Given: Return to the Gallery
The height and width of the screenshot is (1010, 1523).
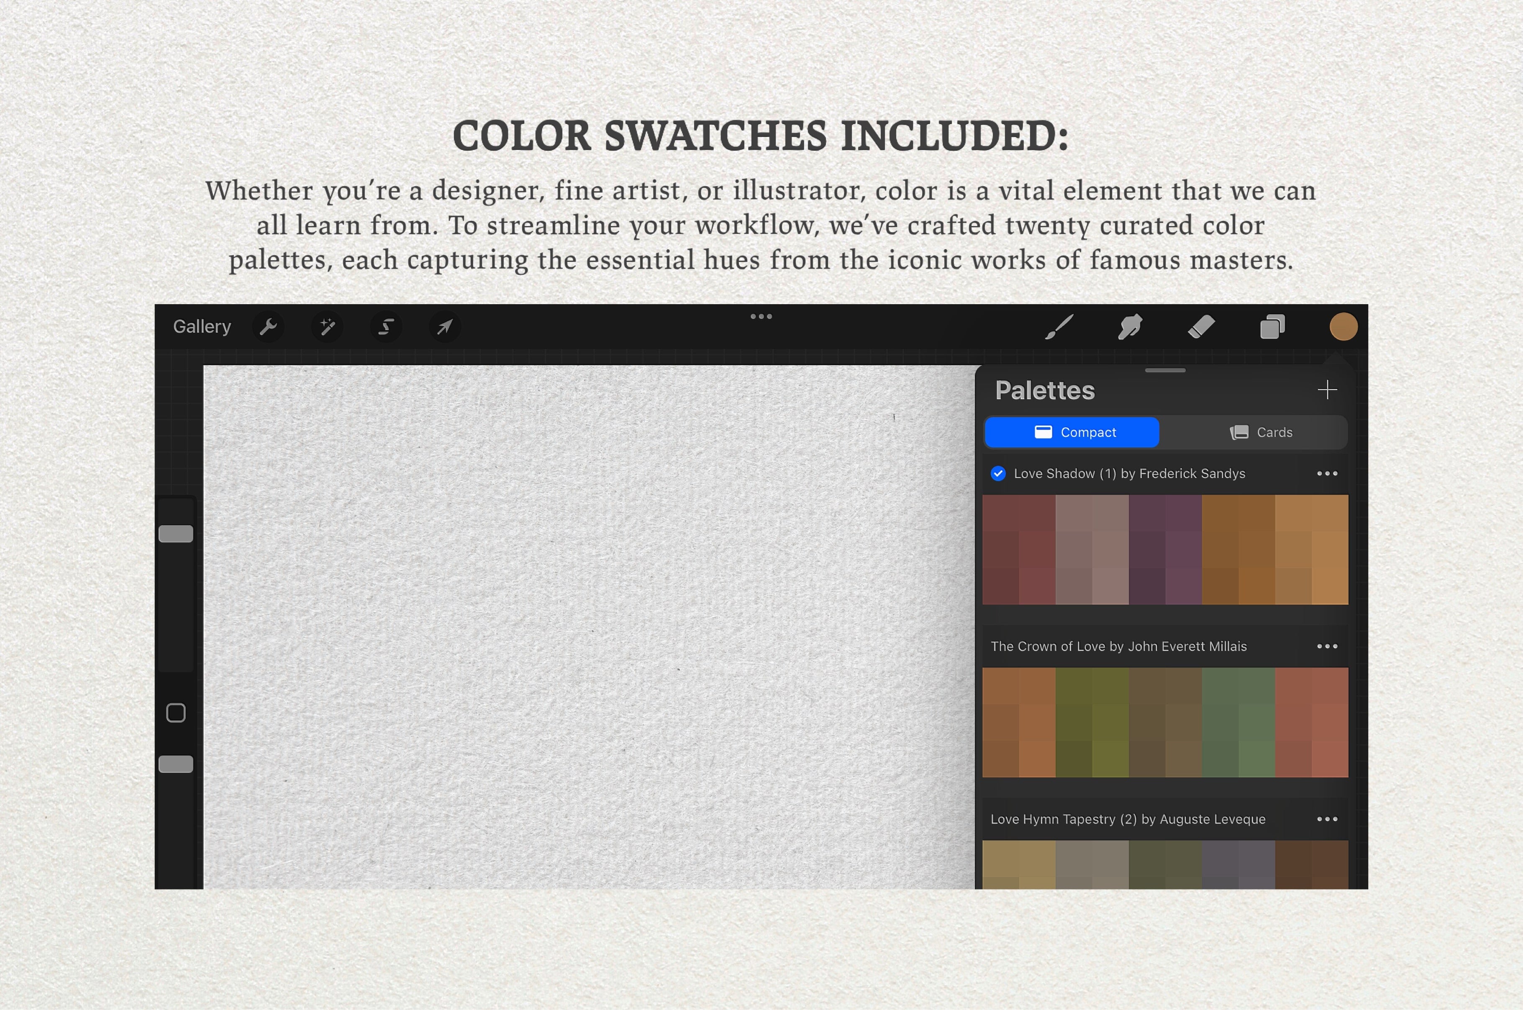Looking at the screenshot, I should 202,327.
